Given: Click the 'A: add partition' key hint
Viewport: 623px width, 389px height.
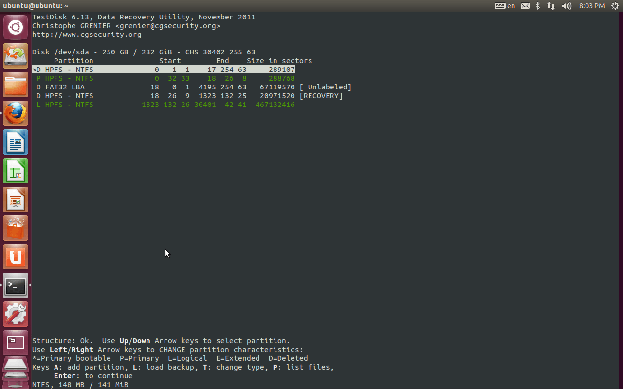Looking at the screenshot, I should 89,367.
